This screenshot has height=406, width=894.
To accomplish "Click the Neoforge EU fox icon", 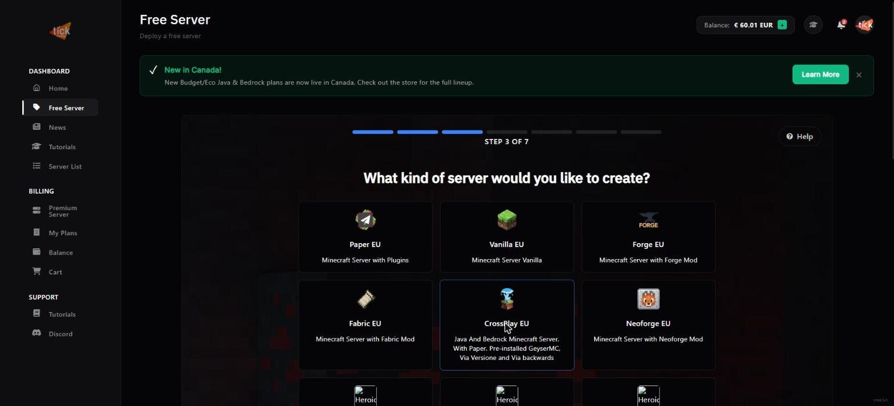I will (x=648, y=299).
